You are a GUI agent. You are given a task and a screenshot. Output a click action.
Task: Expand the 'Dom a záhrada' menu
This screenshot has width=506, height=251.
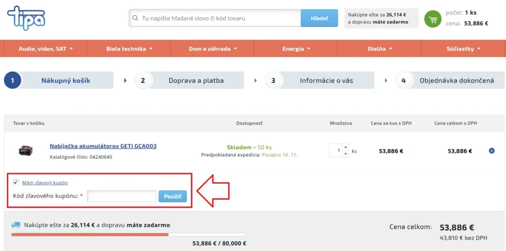tap(212, 49)
